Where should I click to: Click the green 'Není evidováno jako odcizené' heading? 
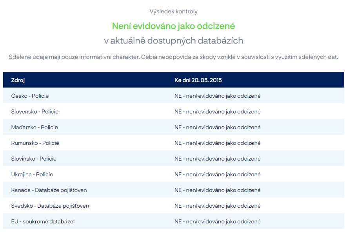(x=173, y=26)
